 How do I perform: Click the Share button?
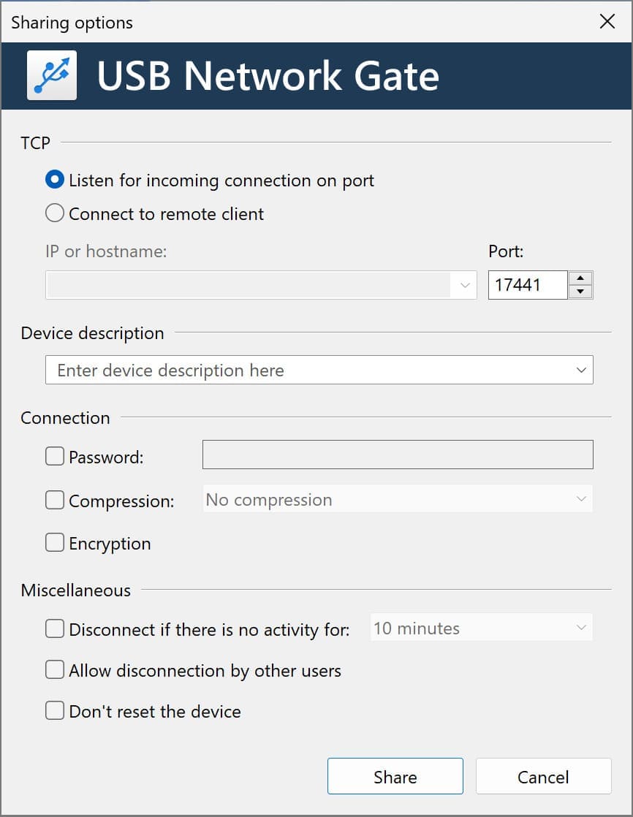point(395,776)
